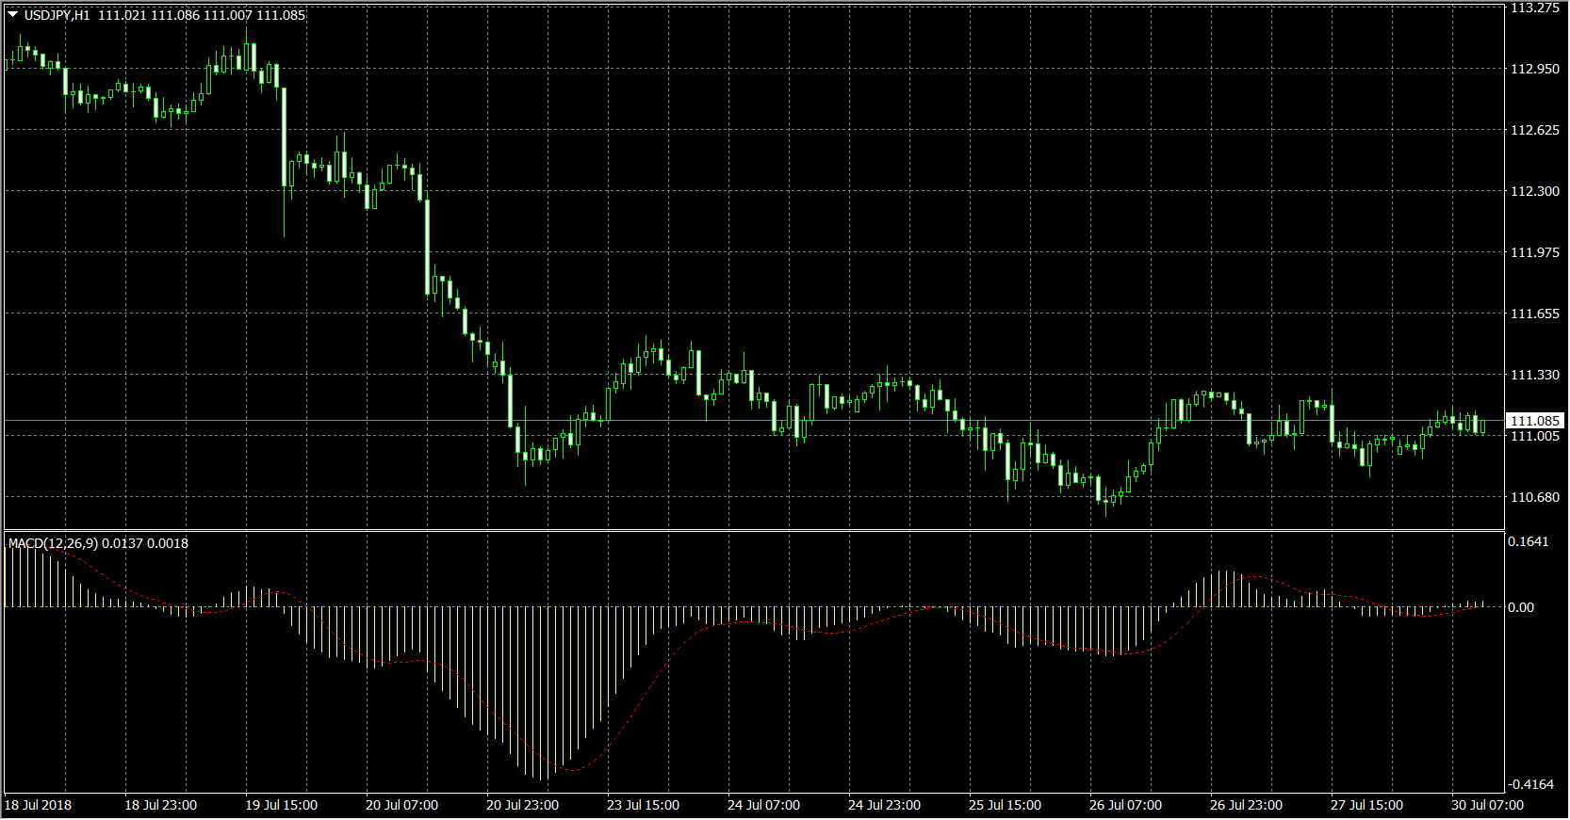Click the 0.1641 MACD scale value
1570x820 pixels.
(x=1528, y=541)
